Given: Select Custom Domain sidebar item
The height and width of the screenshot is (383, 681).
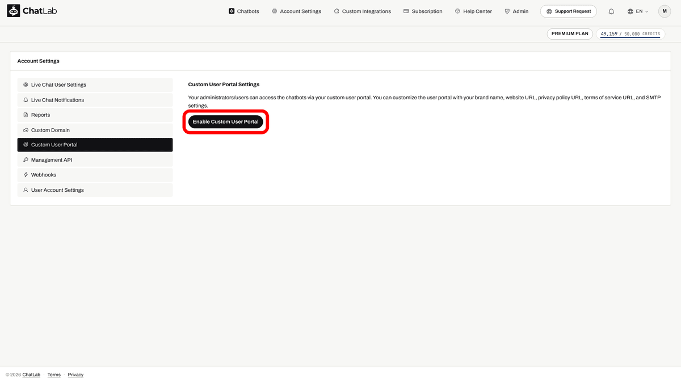Looking at the screenshot, I should 95,130.
